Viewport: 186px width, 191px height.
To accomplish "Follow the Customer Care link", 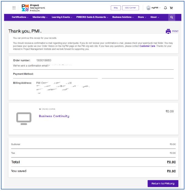I will point(147,46).
